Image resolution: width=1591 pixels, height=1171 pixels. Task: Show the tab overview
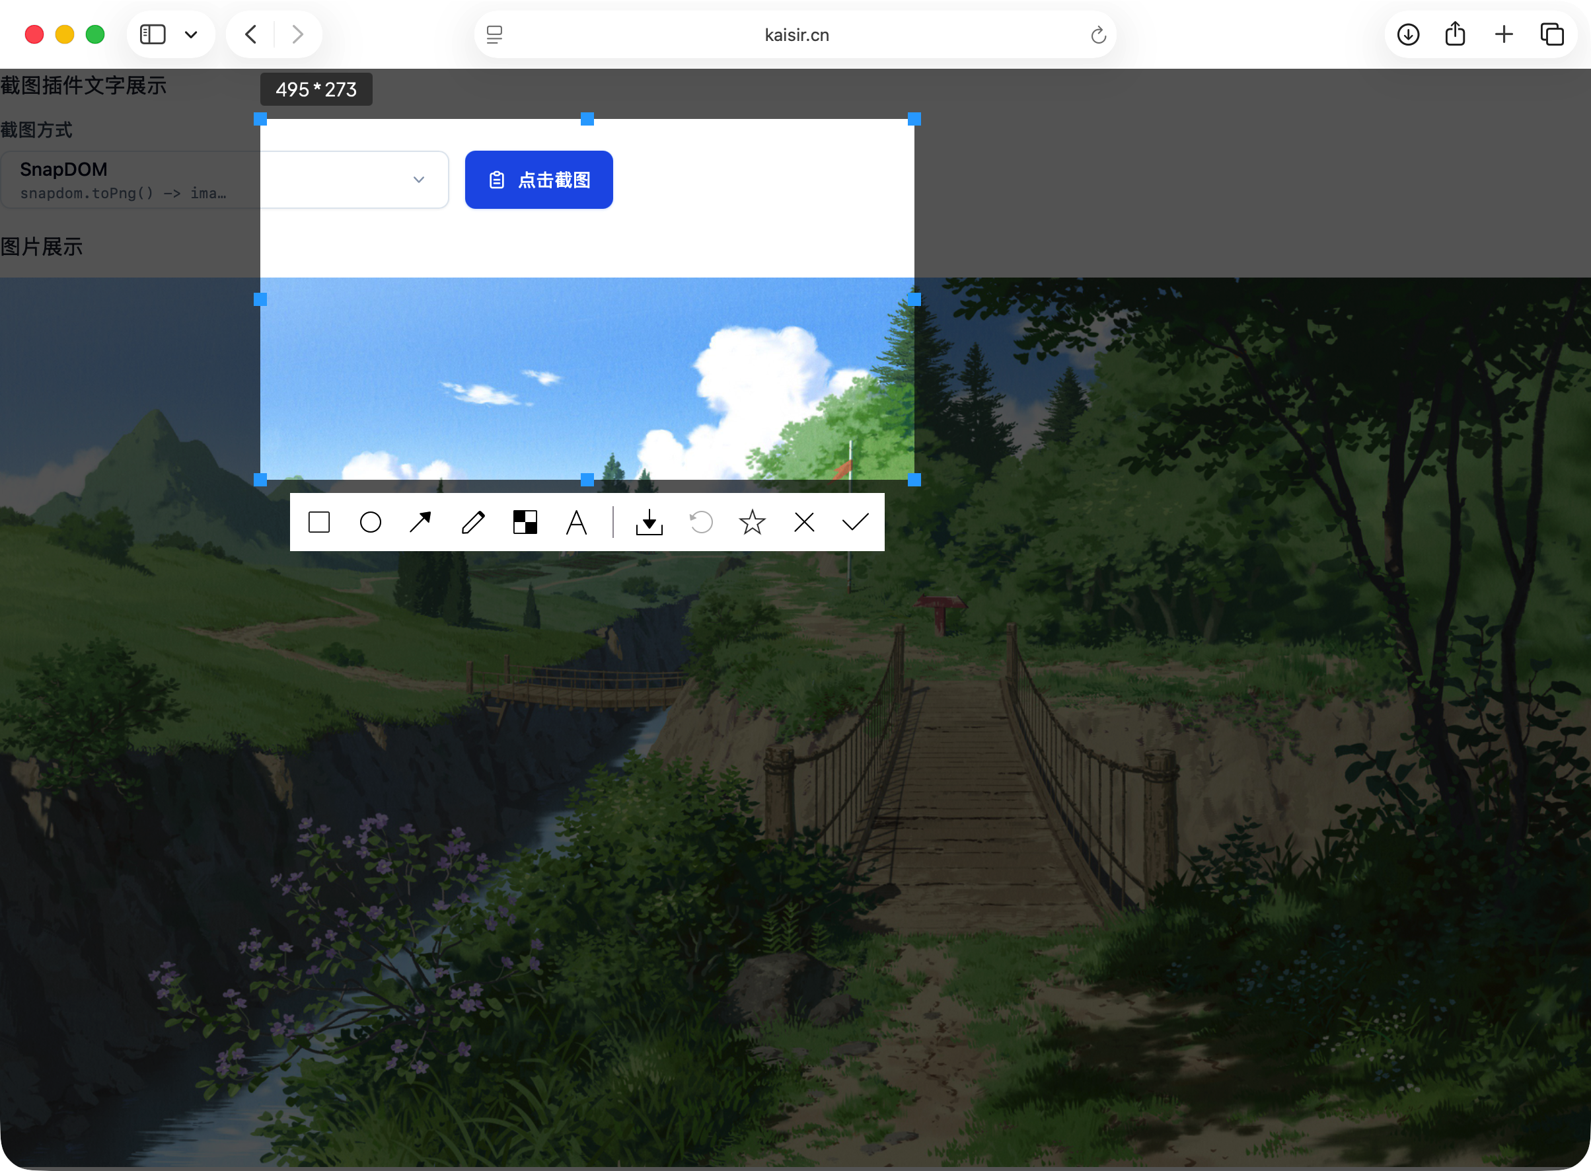1552,35
